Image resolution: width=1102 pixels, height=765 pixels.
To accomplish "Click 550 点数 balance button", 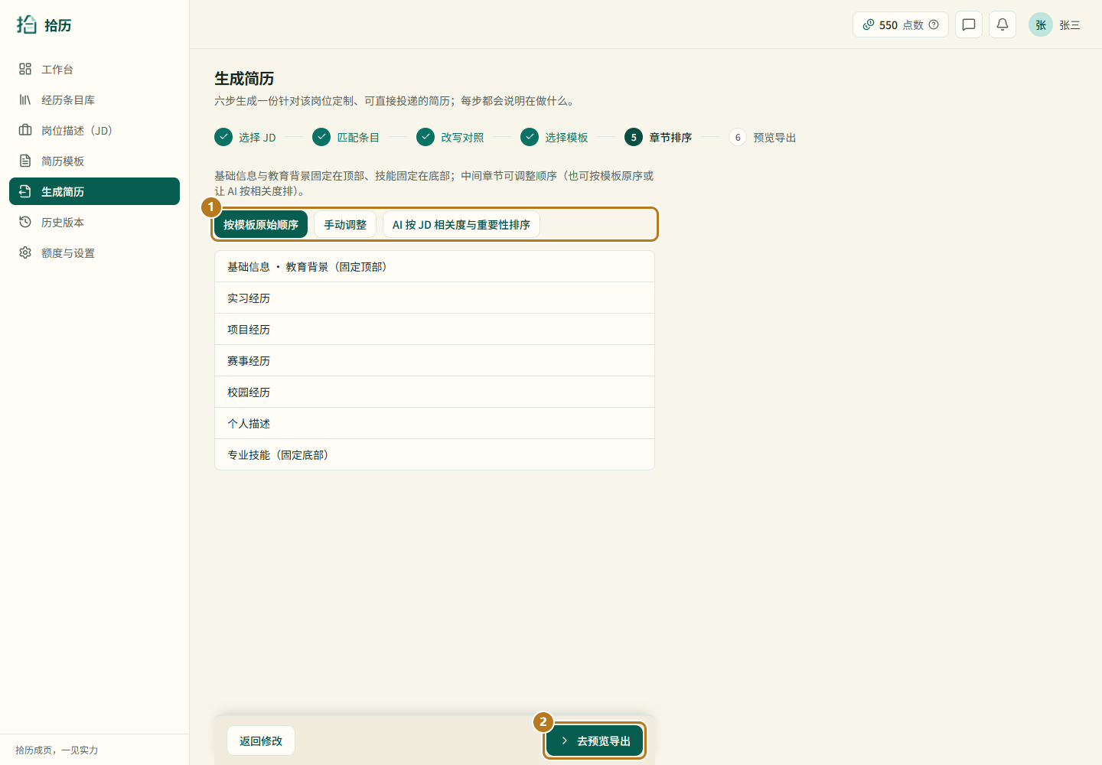I will pos(901,24).
